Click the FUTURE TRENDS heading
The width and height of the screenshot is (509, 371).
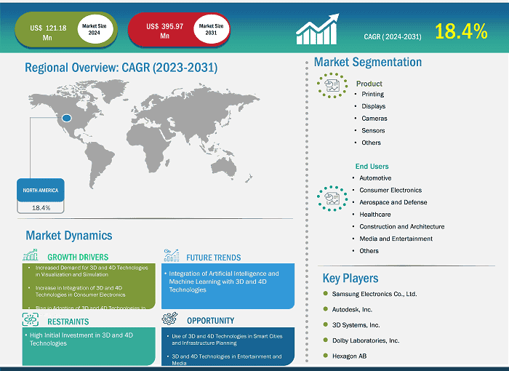214,258
